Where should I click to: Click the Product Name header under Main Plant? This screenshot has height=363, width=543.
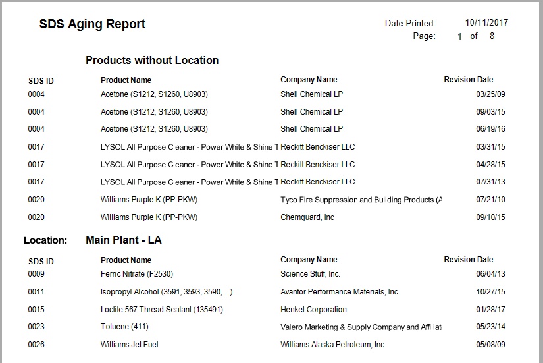tap(126, 260)
